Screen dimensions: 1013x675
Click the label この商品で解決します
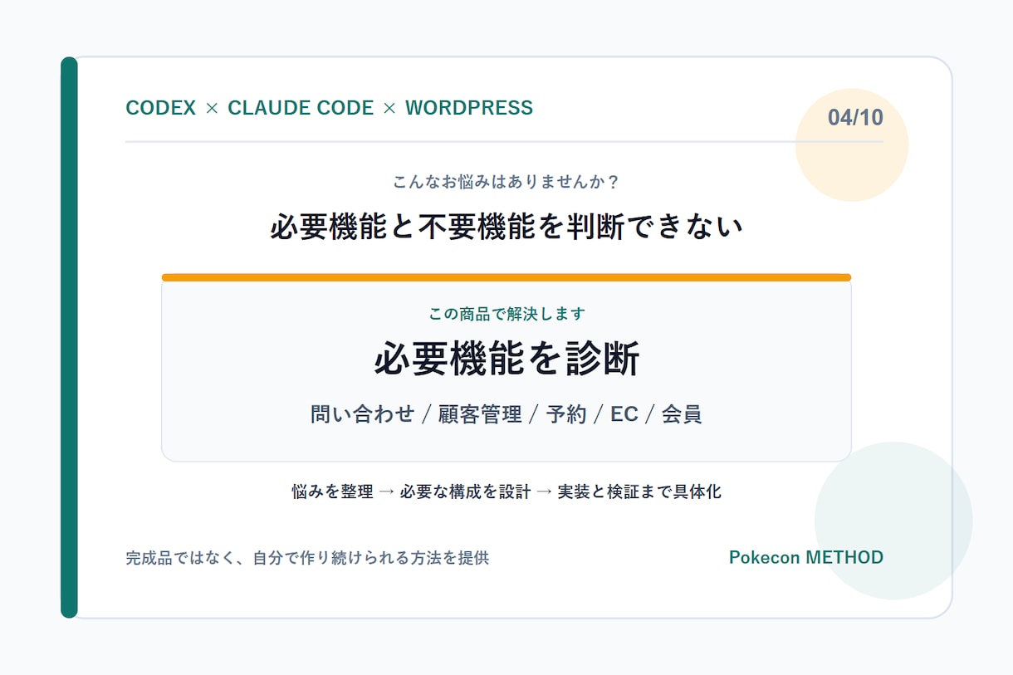point(506,314)
